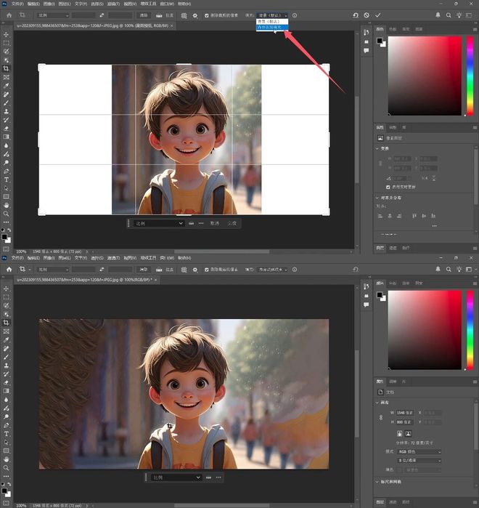The image size is (479, 508).
Task: Open the ratio dropdown in top contextual task bar
Action: 159,224
